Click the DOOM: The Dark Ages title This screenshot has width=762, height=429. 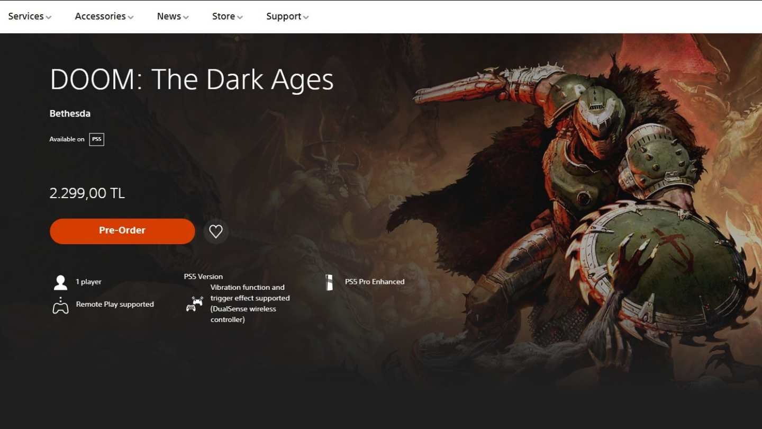coord(192,79)
